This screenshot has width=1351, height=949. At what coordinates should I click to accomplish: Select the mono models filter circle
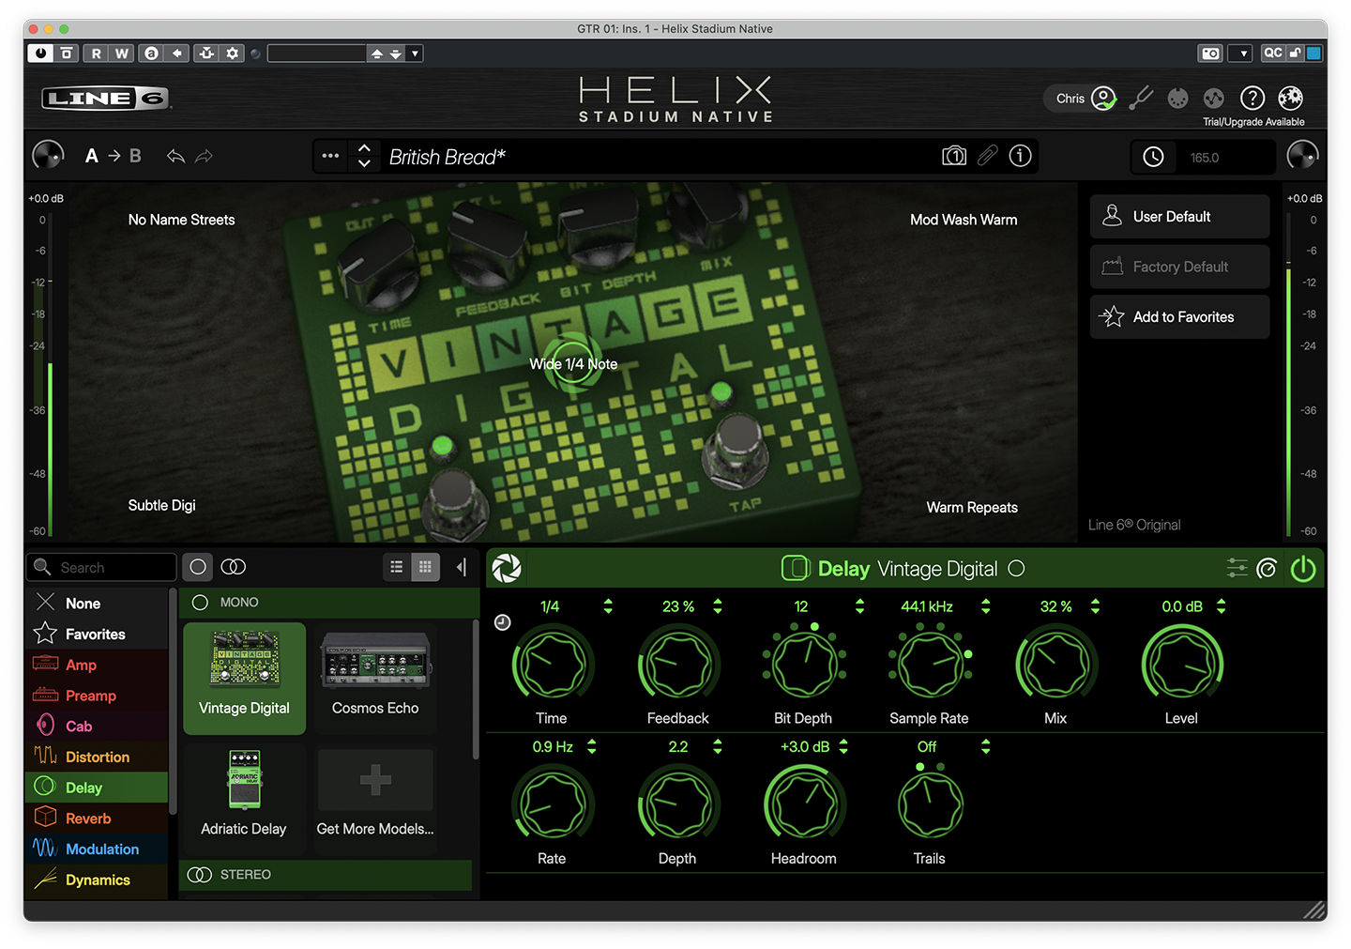coord(198,567)
